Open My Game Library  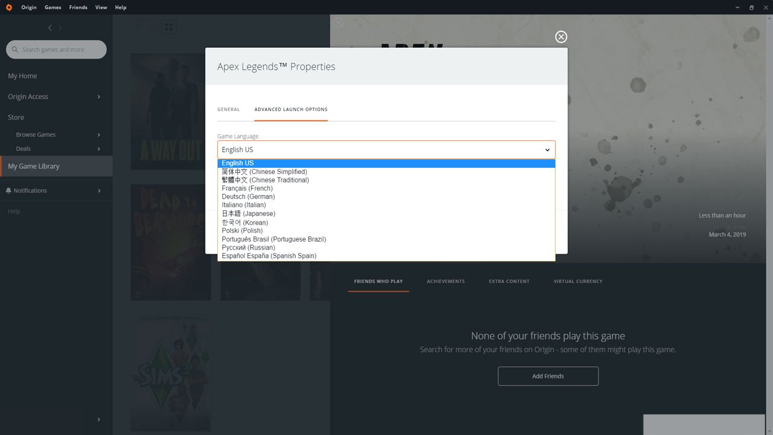pos(56,166)
